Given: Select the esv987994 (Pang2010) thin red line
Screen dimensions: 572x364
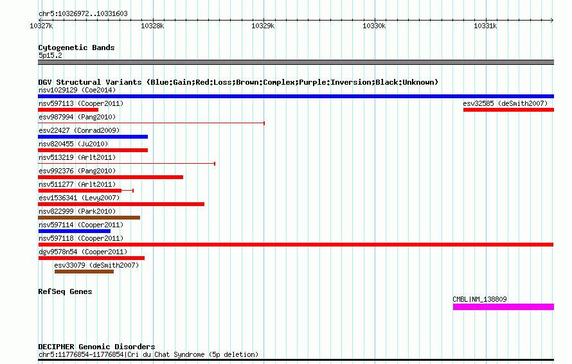Looking at the screenshot, I should point(152,123).
